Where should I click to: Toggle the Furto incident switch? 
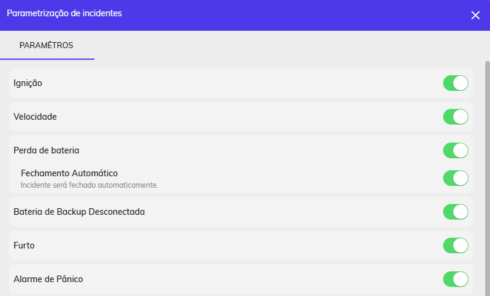pos(455,245)
